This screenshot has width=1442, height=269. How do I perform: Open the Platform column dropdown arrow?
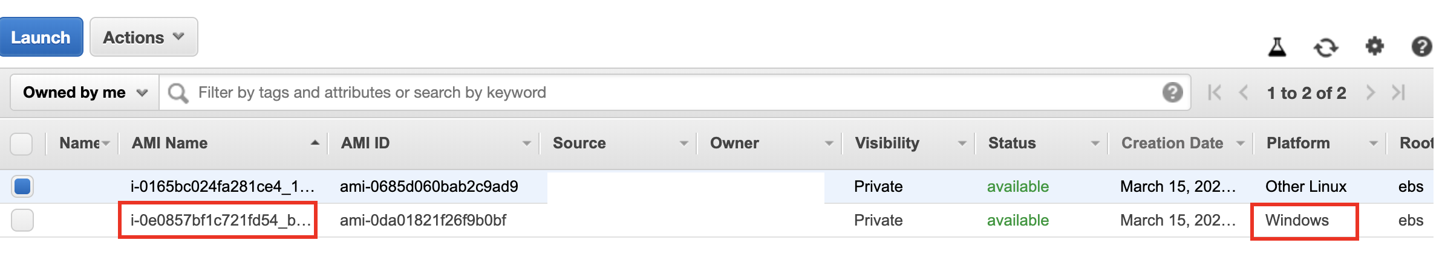coord(1373,144)
